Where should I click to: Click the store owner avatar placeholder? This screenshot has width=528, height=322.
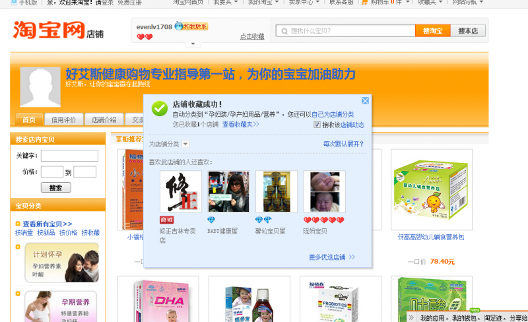click(x=40, y=86)
